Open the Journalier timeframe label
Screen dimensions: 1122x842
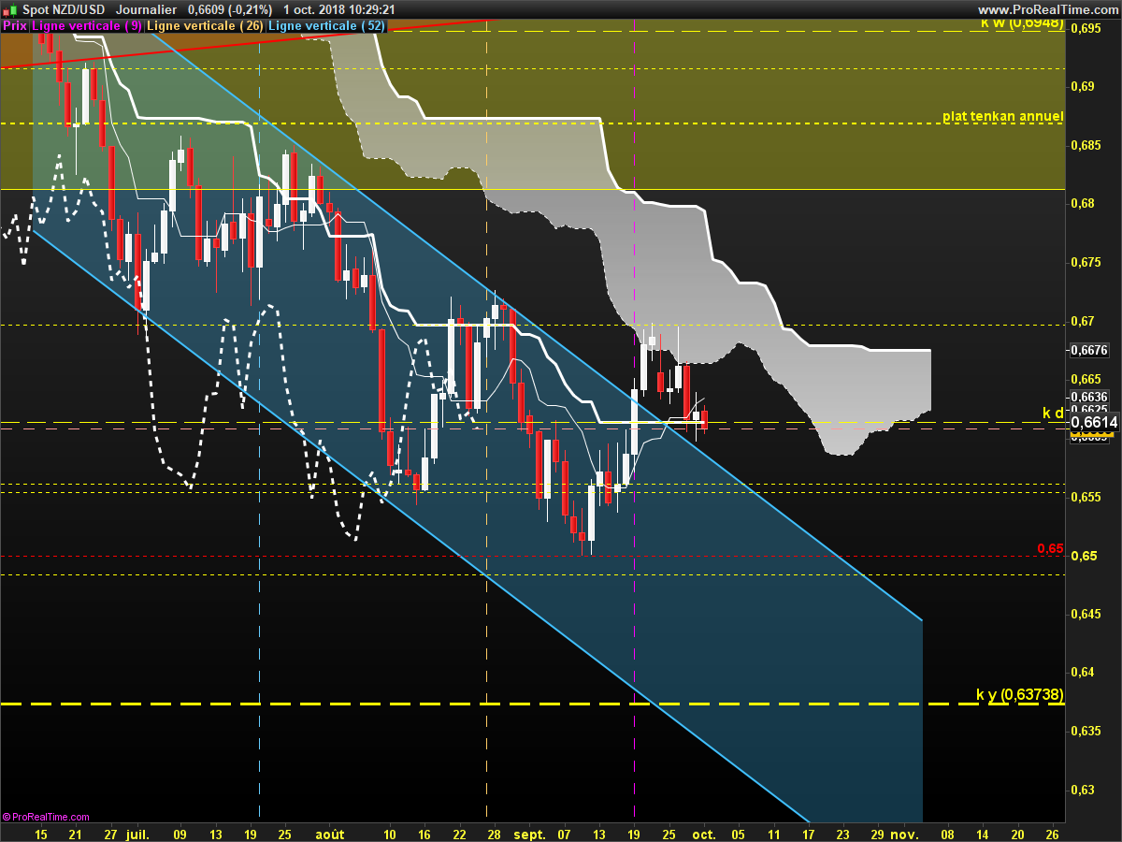[x=146, y=8]
